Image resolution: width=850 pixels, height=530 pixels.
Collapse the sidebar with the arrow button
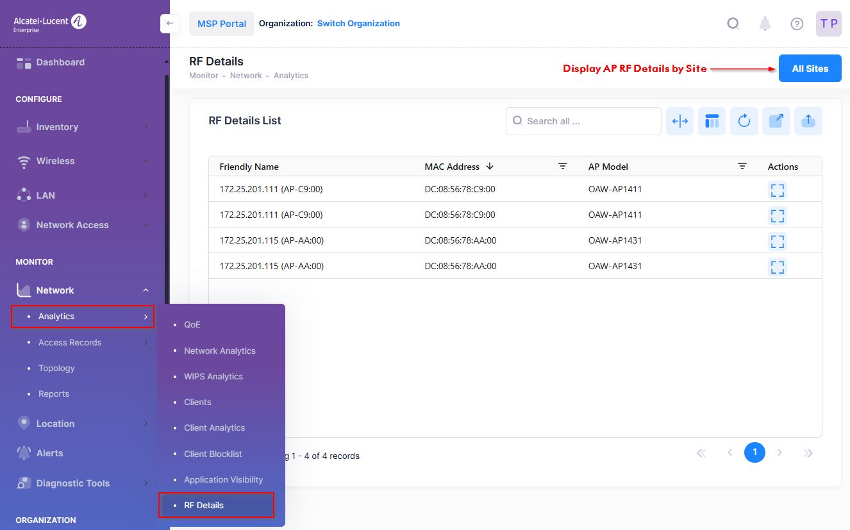pyautogui.click(x=169, y=24)
